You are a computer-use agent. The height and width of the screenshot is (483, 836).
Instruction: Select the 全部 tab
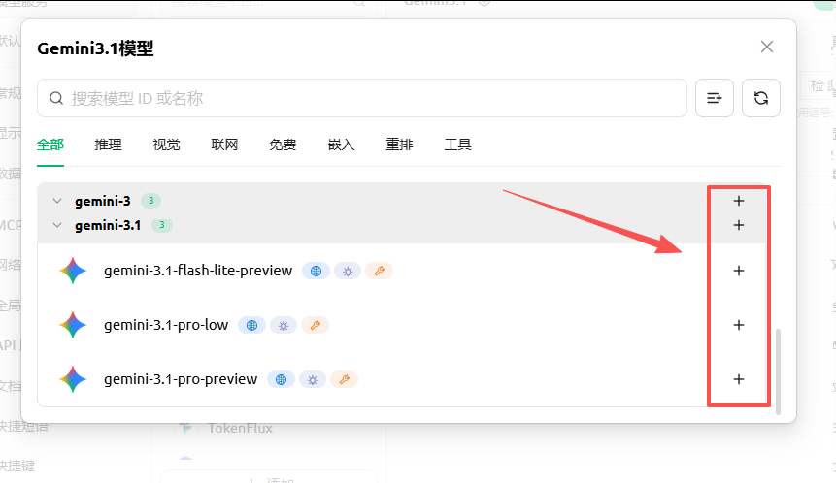[x=50, y=145]
